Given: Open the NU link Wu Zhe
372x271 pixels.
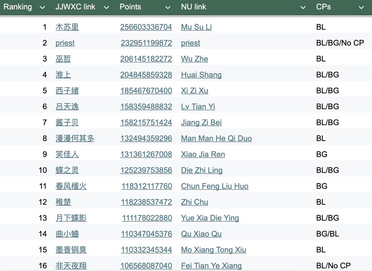Looking at the screenshot, I should (x=195, y=59).
